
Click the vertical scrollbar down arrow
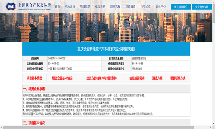click(x=214, y=123)
